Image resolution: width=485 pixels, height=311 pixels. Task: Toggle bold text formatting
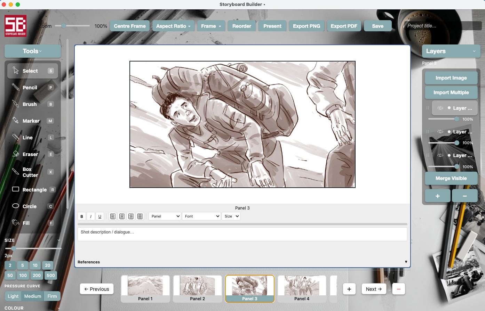coord(81,216)
